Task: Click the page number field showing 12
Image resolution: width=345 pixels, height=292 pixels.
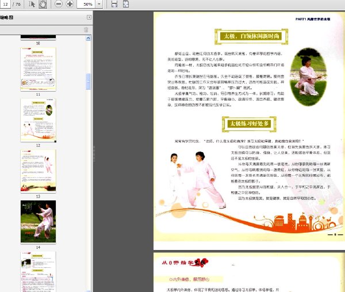Action: point(5,4)
